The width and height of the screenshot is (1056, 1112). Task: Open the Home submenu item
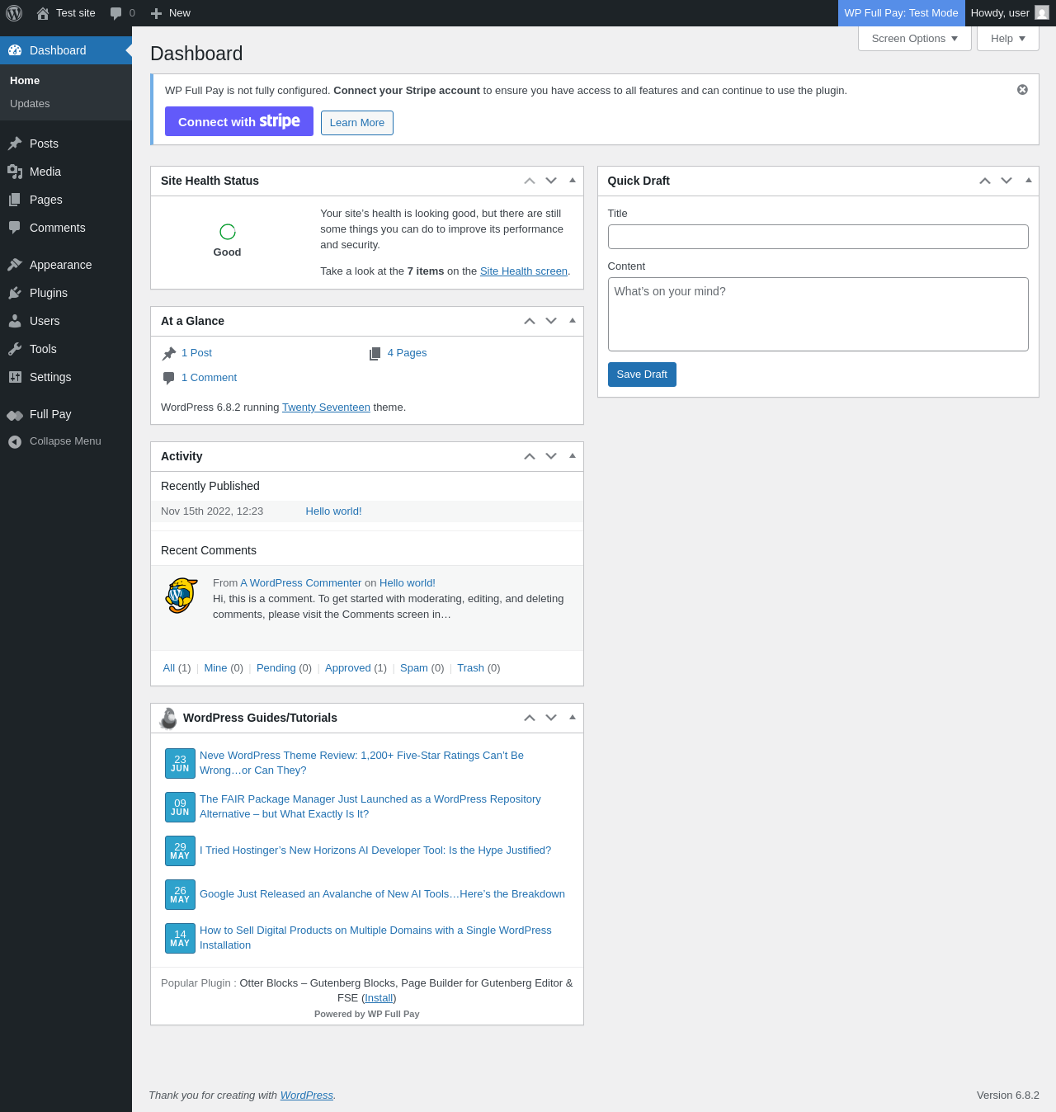tap(25, 81)
